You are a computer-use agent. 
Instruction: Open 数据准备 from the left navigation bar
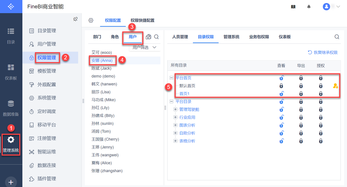click(x=11, y=108)
